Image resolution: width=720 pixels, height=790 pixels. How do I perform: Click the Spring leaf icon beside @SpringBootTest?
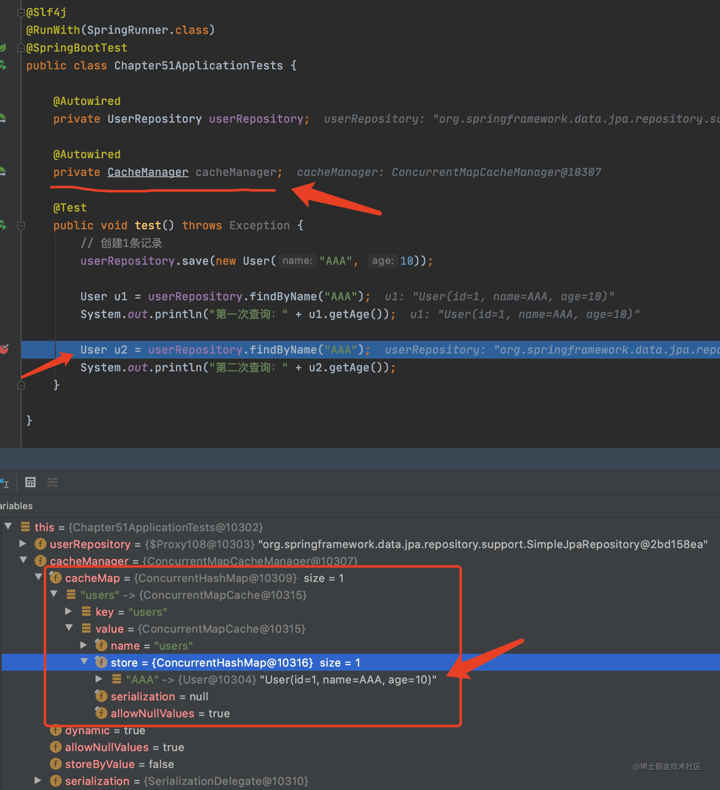[3, 47]
